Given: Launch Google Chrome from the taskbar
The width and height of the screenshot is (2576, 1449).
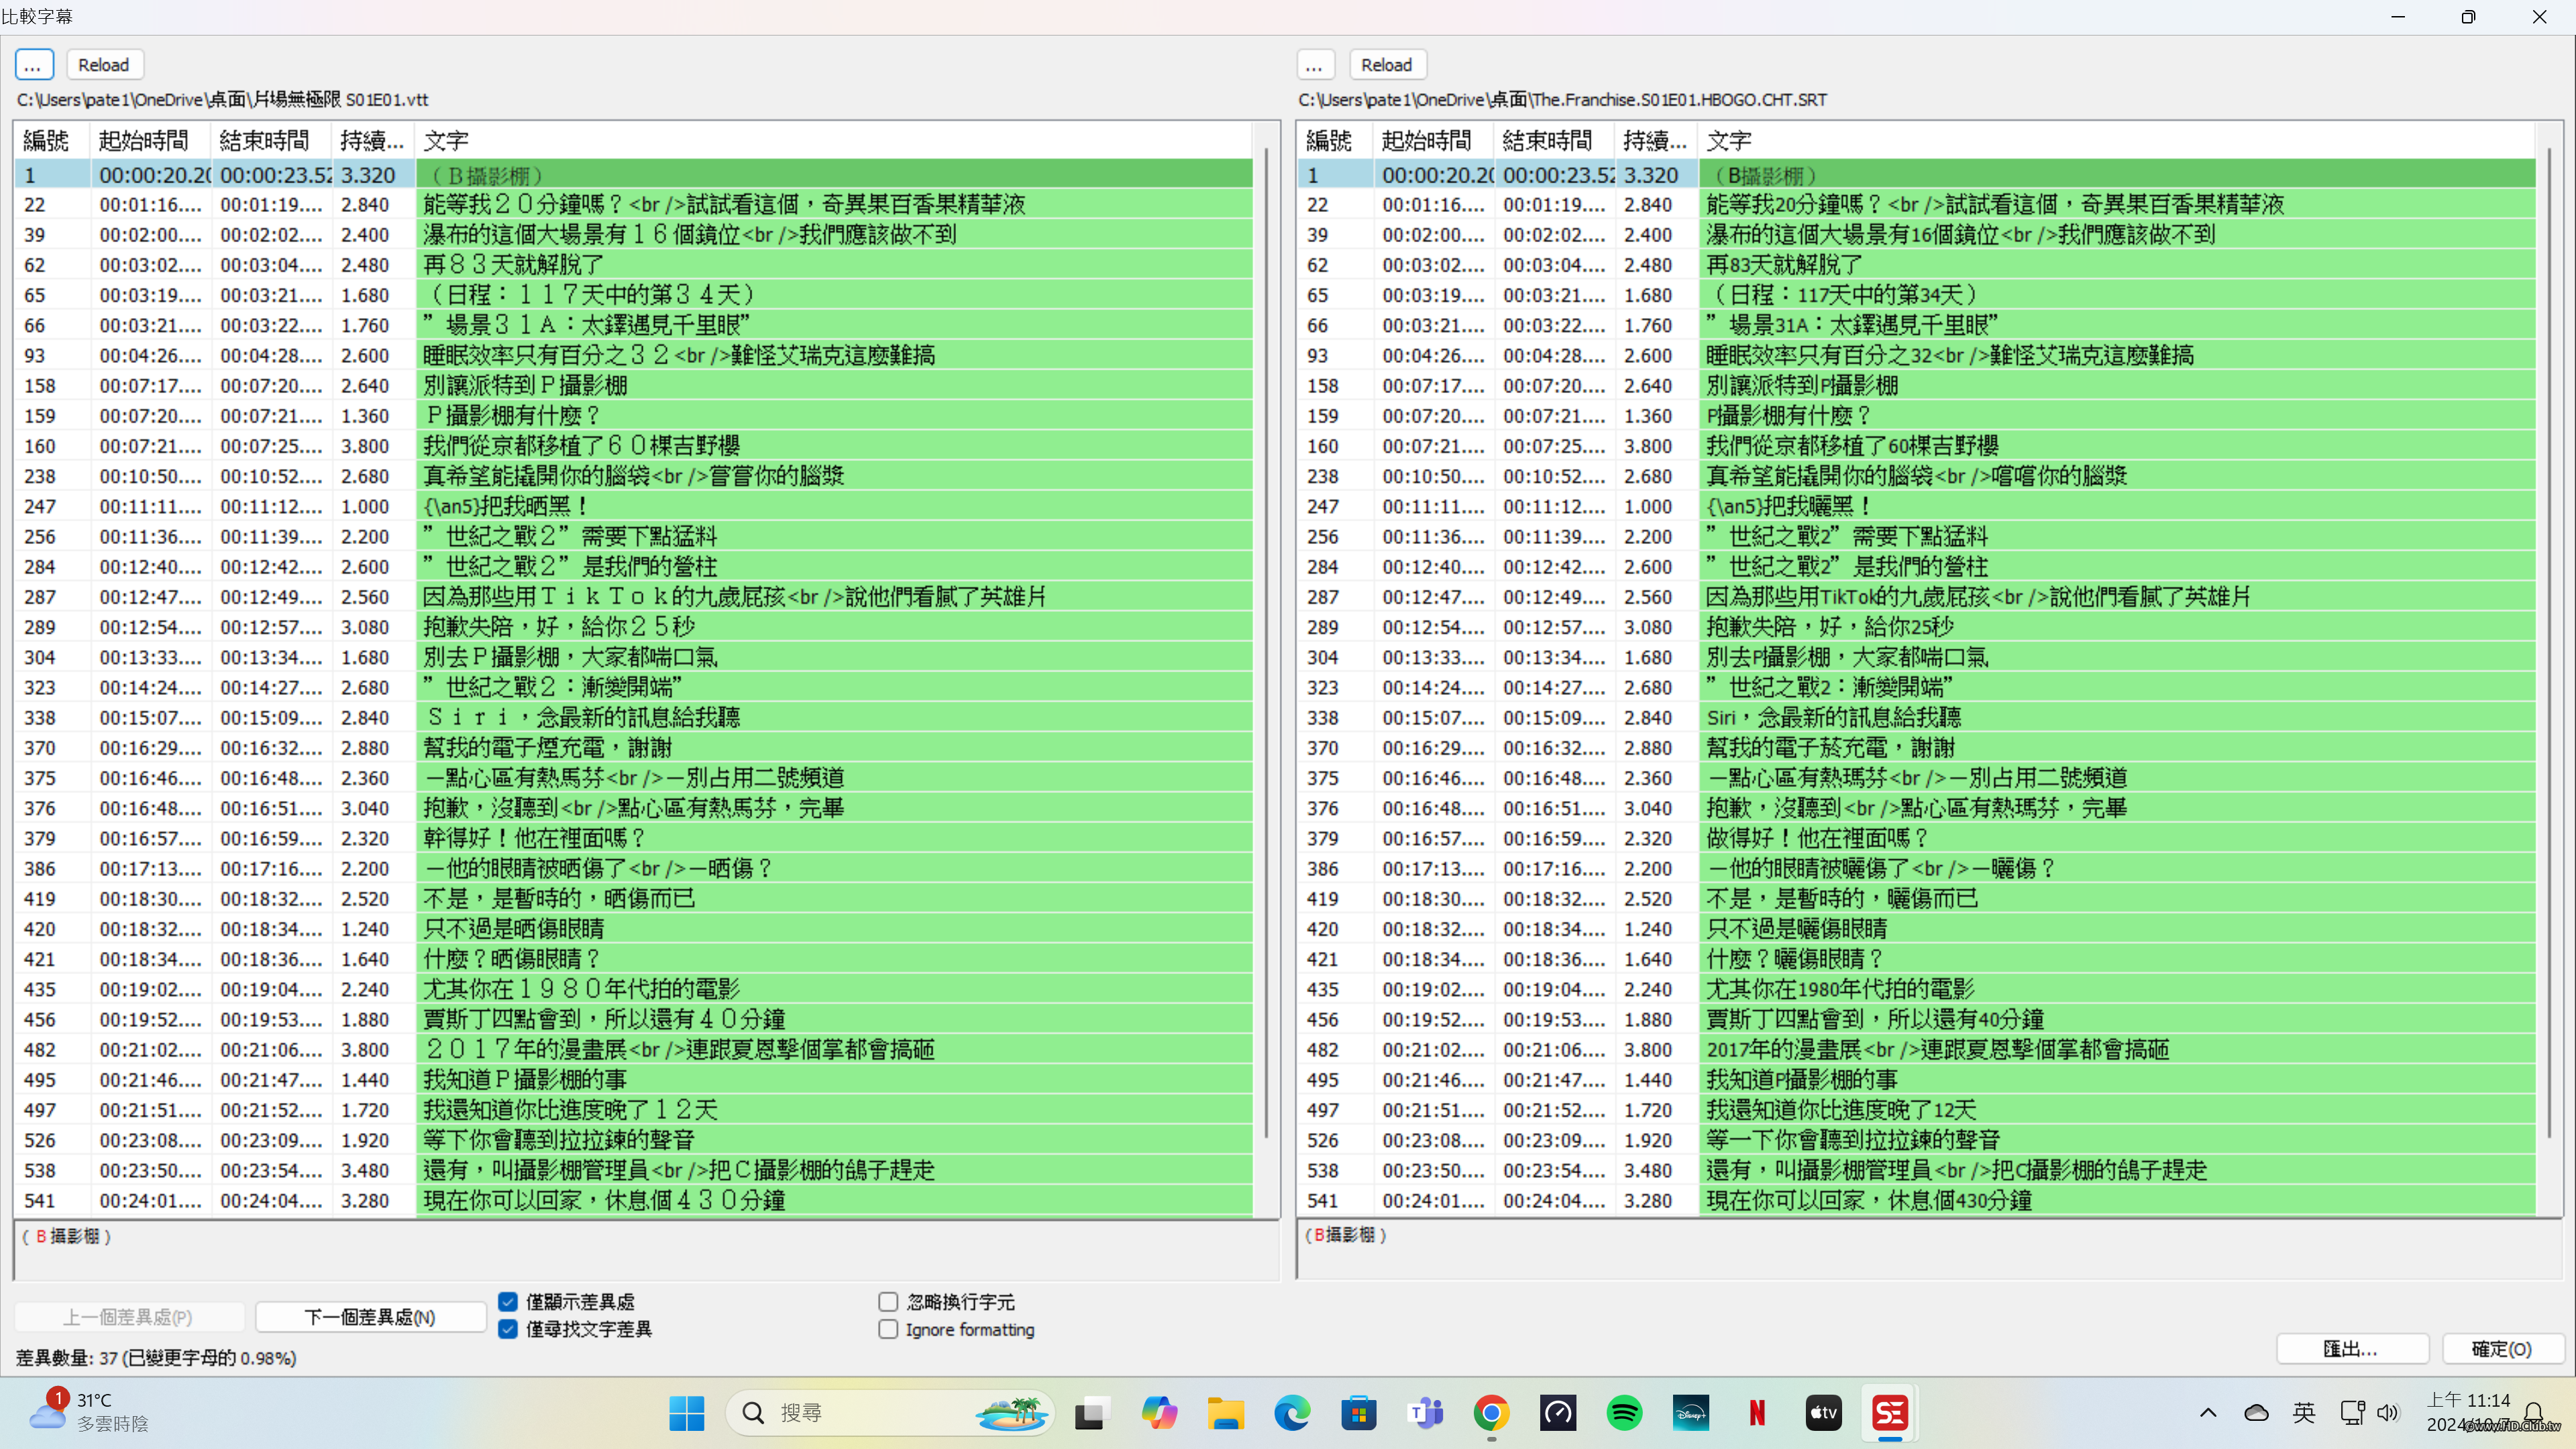Looking at the screenshot, I should click(x=1491, y=1413).
